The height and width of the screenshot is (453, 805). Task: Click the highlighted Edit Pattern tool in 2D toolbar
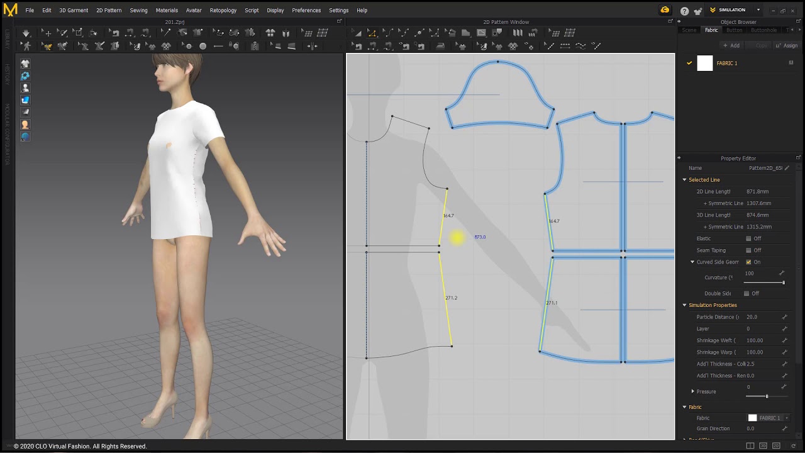(x=372, y=33)
